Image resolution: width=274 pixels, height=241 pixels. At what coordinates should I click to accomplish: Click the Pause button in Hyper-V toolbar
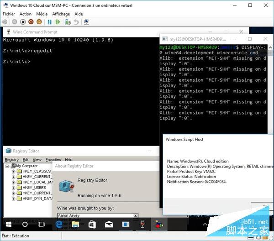point(50,22)
